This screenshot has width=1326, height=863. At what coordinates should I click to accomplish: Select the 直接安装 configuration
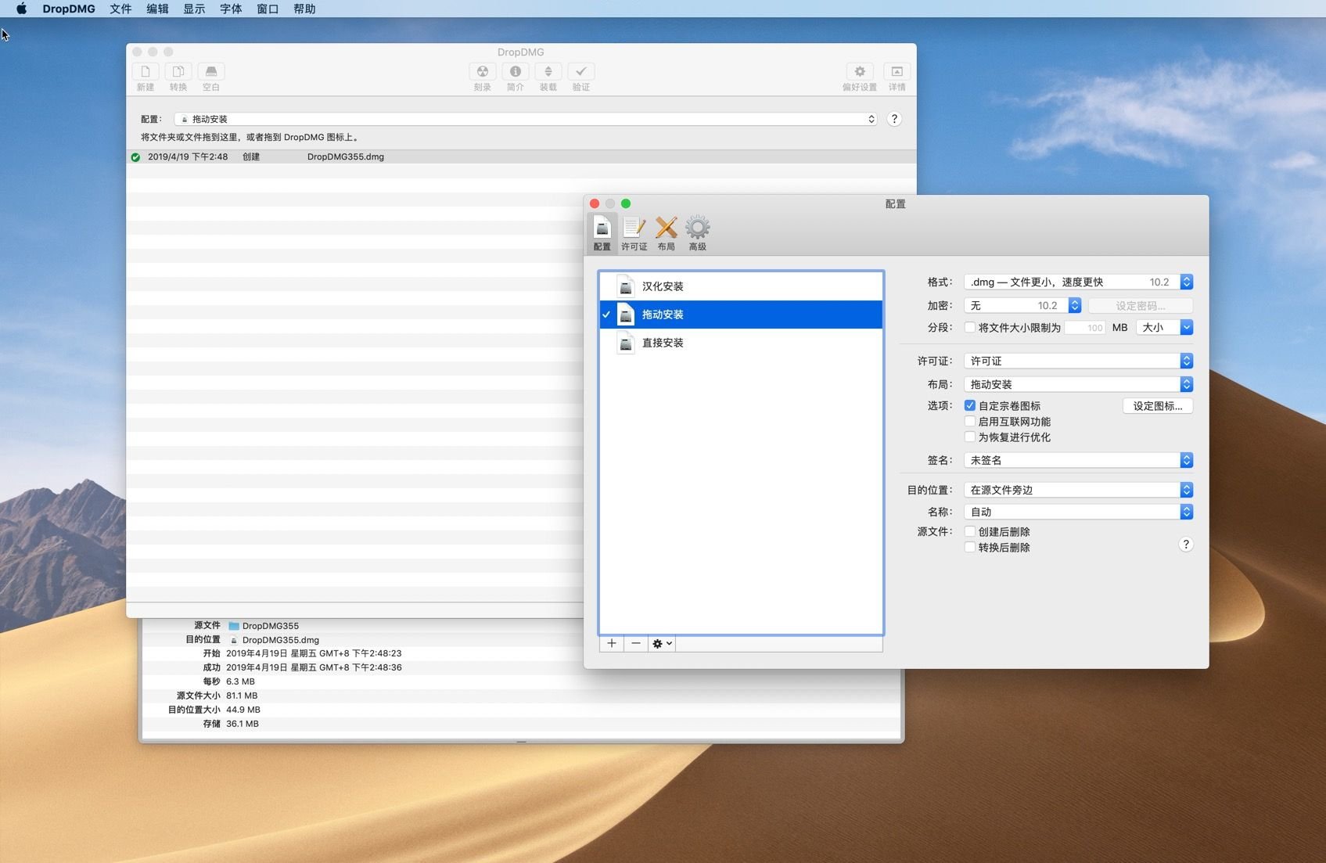pyautogui.click(x=741, y=343)
